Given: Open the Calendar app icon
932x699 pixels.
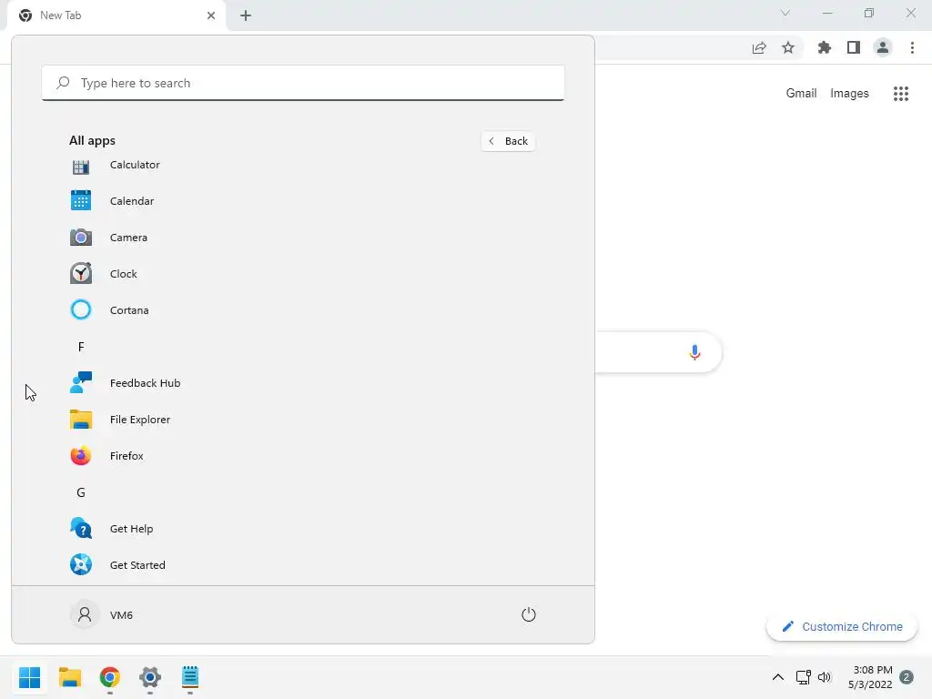Looking at the screenshot, I should 81,201.
